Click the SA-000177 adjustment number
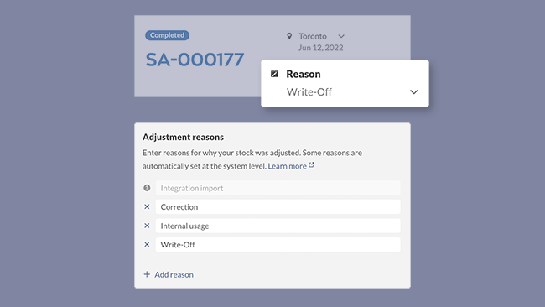The width and height of the screenshot is (545, 307). pos(195,60)
